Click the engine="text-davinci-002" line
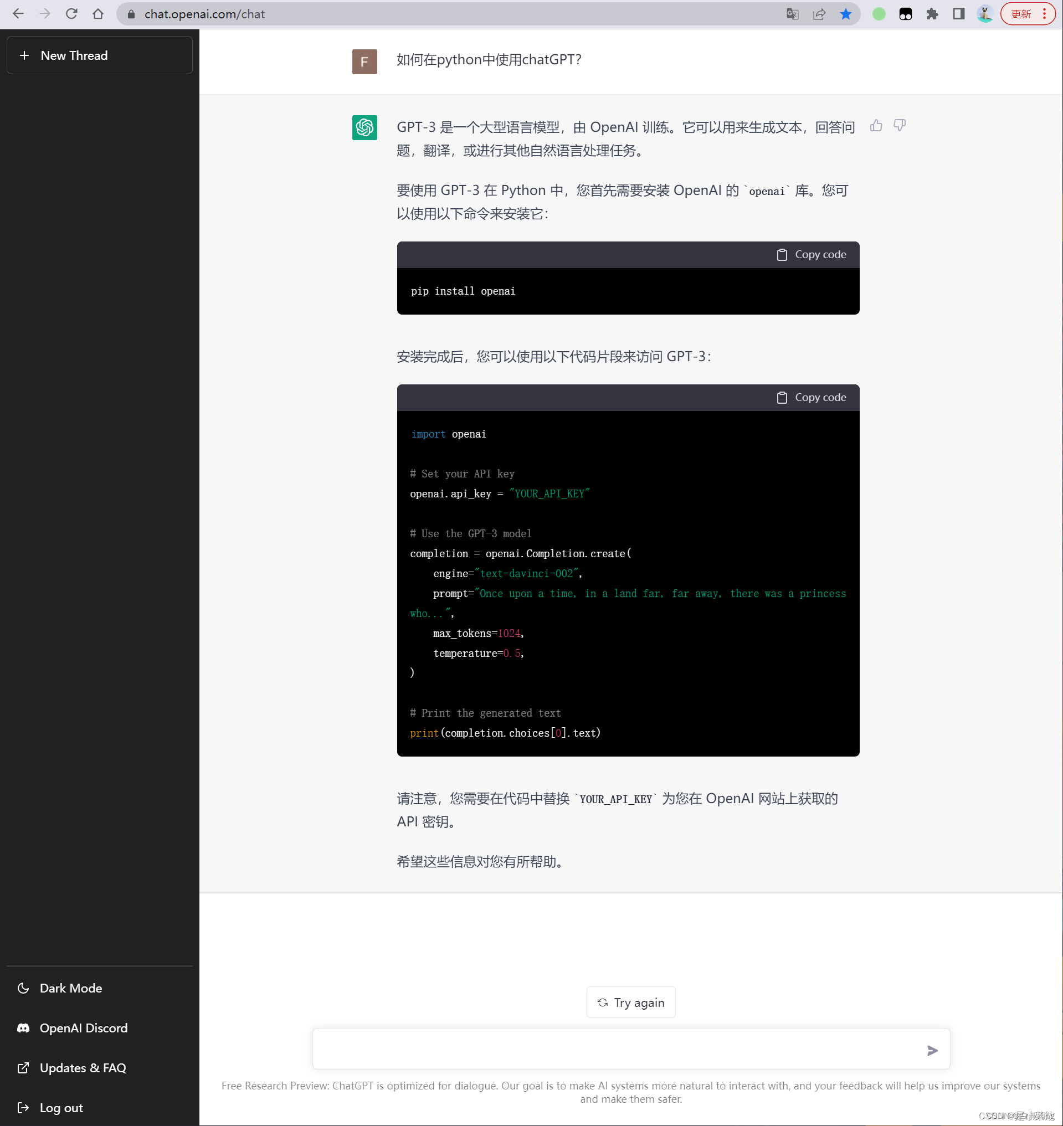This screenshot has width=1063, height=1126. click(508, 573)
